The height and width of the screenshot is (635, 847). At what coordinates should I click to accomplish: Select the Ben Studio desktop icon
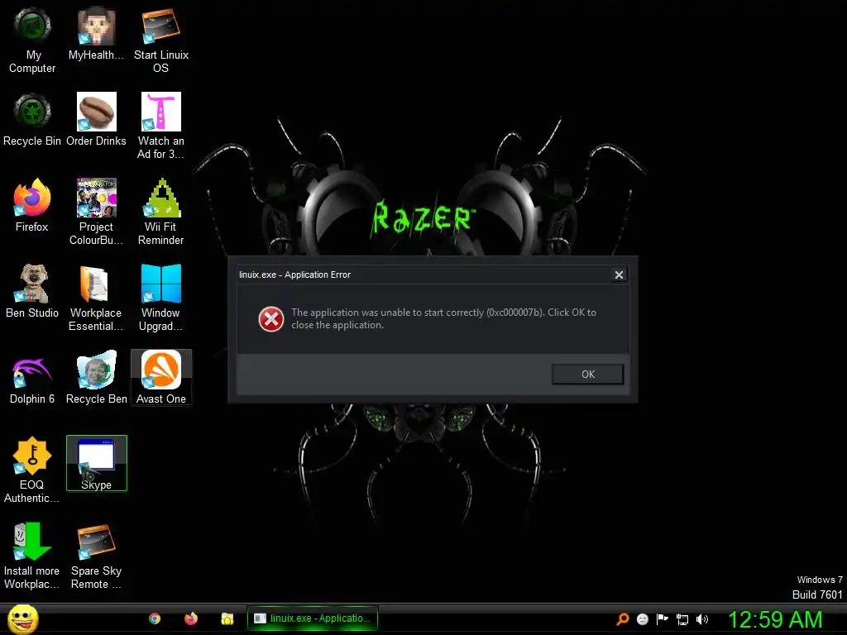click(x=32, y=292)
